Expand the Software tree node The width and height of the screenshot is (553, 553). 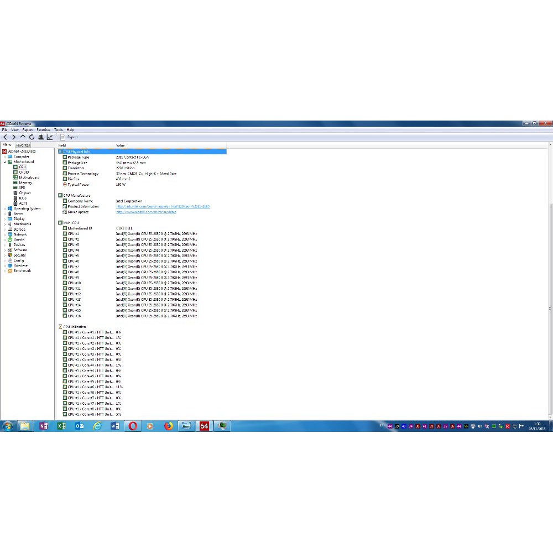4,250
